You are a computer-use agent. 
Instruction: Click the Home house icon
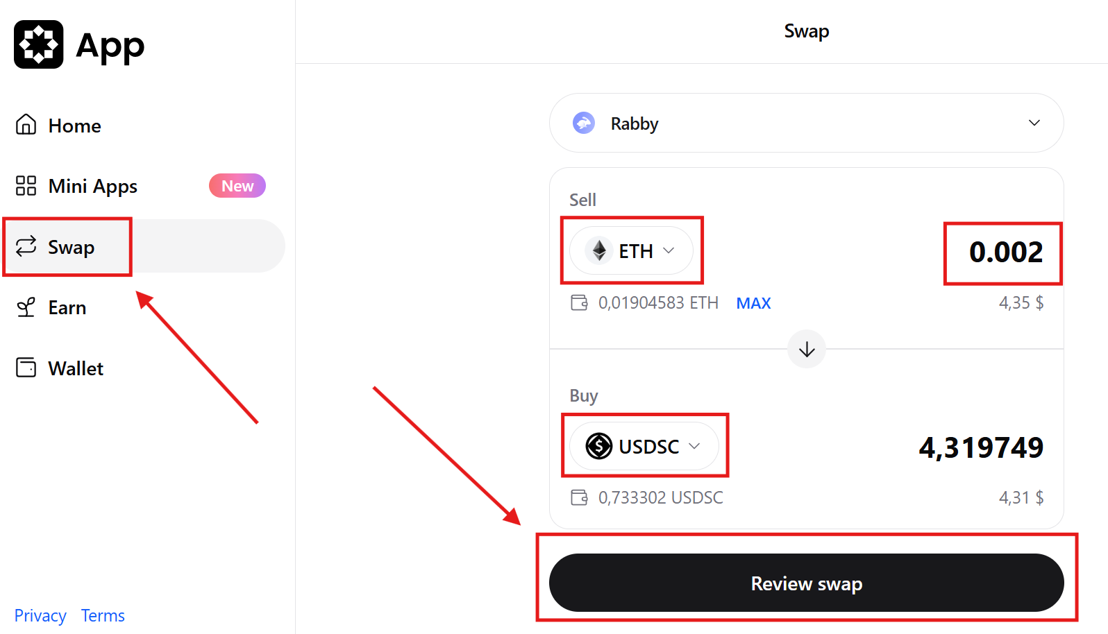26,125
